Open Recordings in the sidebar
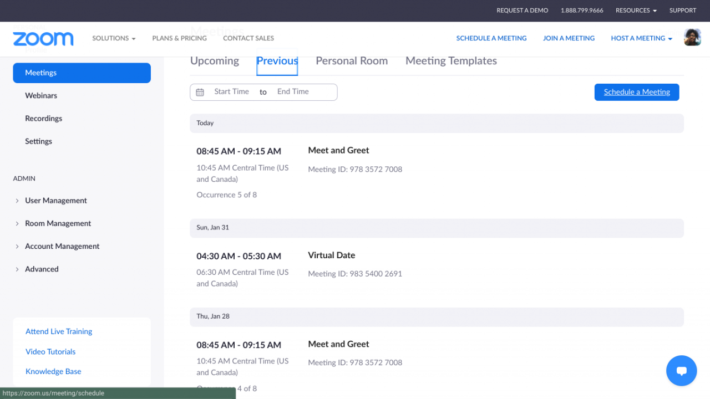The height and width of the screenshot is (399, 710). (43, 119)
